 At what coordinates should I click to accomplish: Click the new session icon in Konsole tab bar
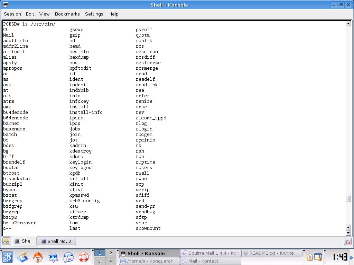(7, 241)
